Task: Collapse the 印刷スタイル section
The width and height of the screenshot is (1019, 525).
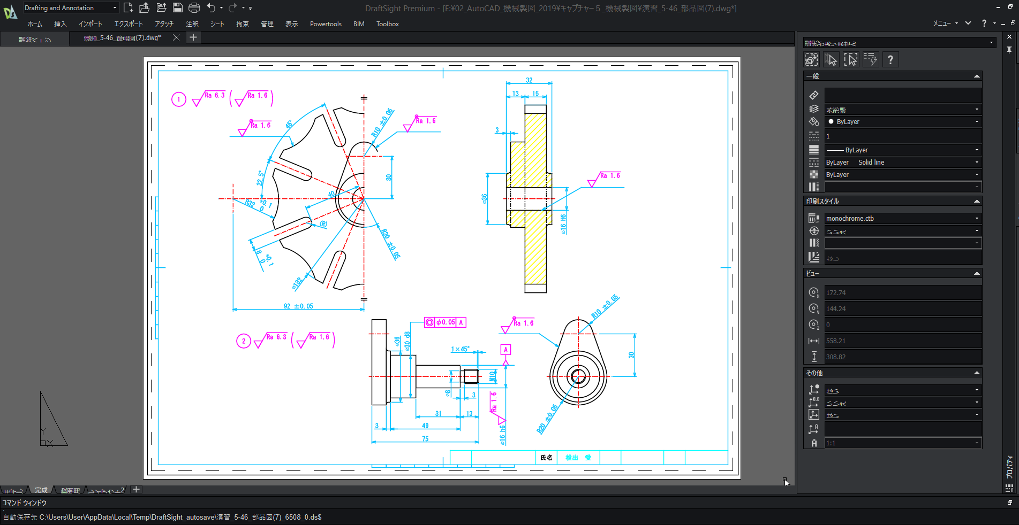Action: pos(976,202)
